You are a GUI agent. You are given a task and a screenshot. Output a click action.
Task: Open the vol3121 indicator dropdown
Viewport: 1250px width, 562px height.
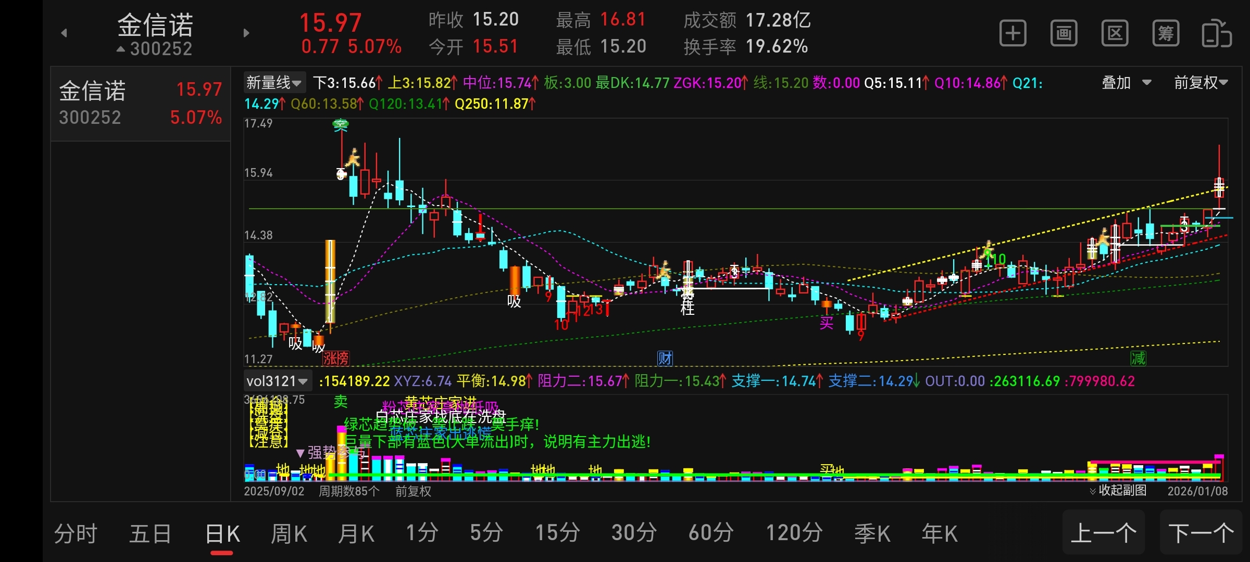278,381
